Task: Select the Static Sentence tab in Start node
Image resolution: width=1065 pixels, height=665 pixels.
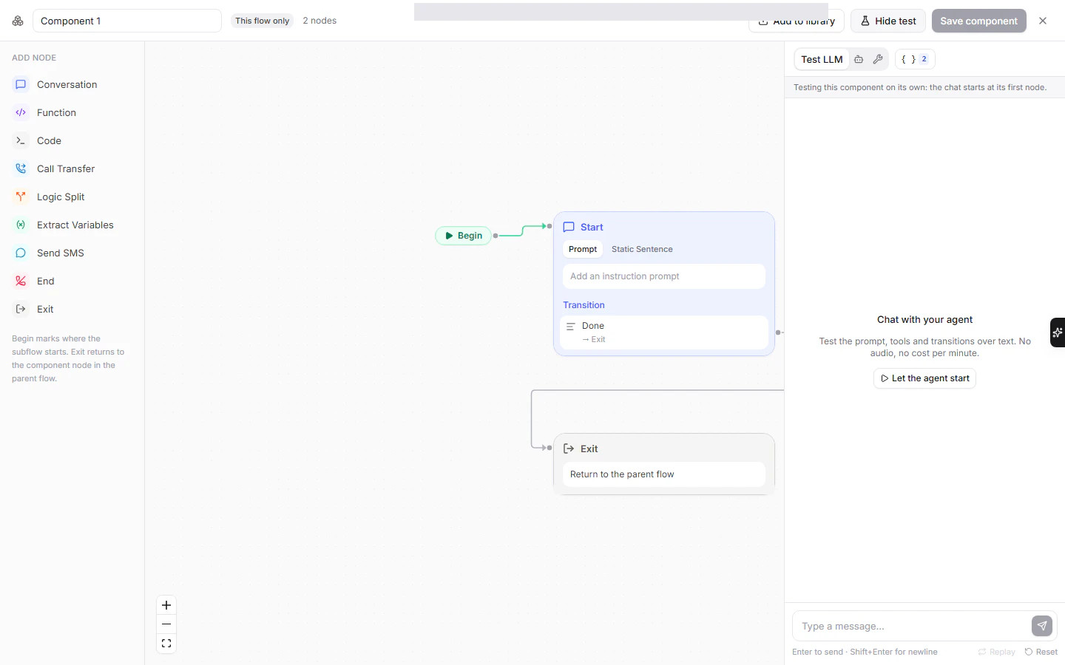Action: (x=642, y=249)
